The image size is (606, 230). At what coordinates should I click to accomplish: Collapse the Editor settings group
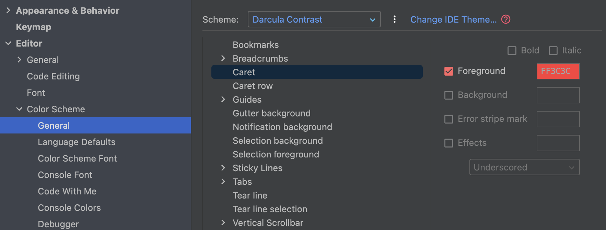pos(8,43)
